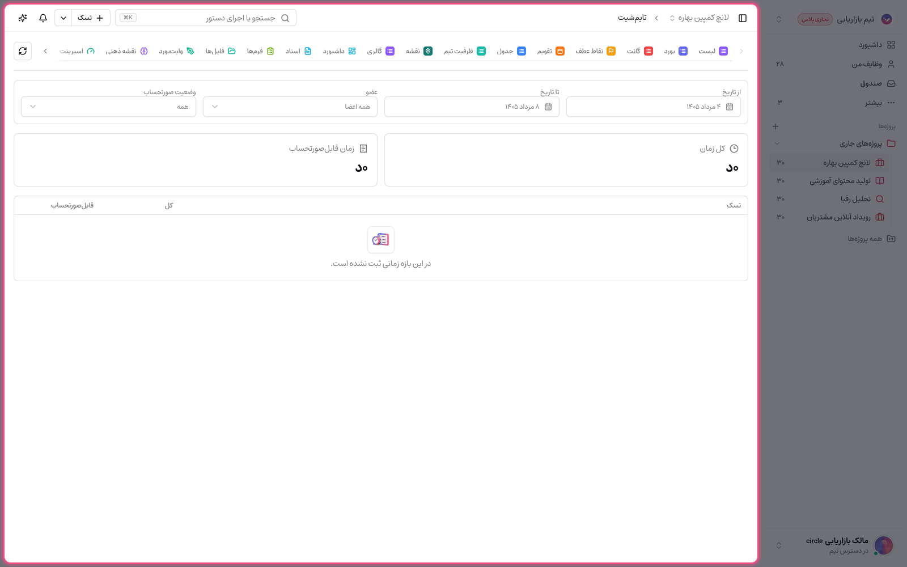Screen dimensions: 907x567
Task: Switch to the اسپرینت tab
Action: [x=77, y=51]
